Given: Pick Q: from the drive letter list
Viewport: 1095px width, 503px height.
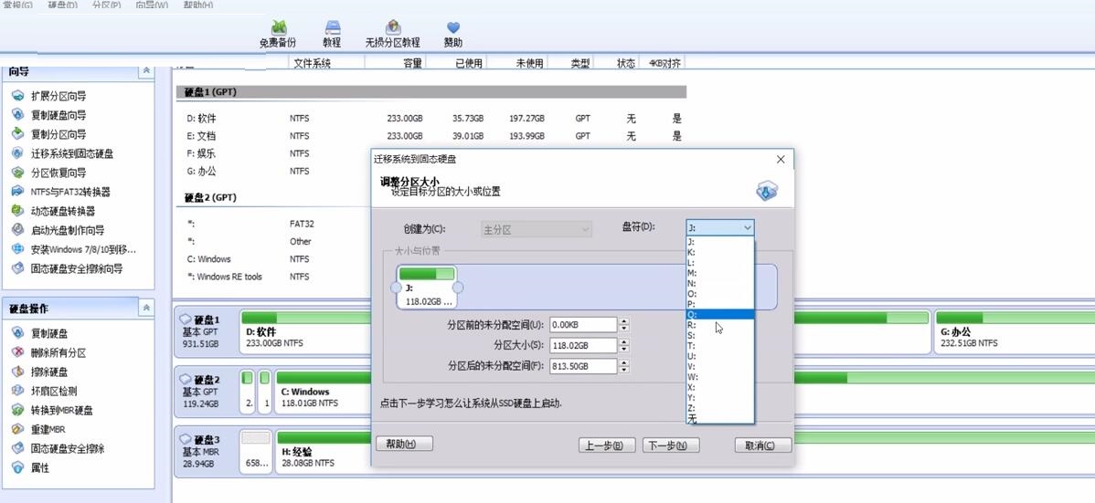Looking at the screenshot, I should click(719, 315).
